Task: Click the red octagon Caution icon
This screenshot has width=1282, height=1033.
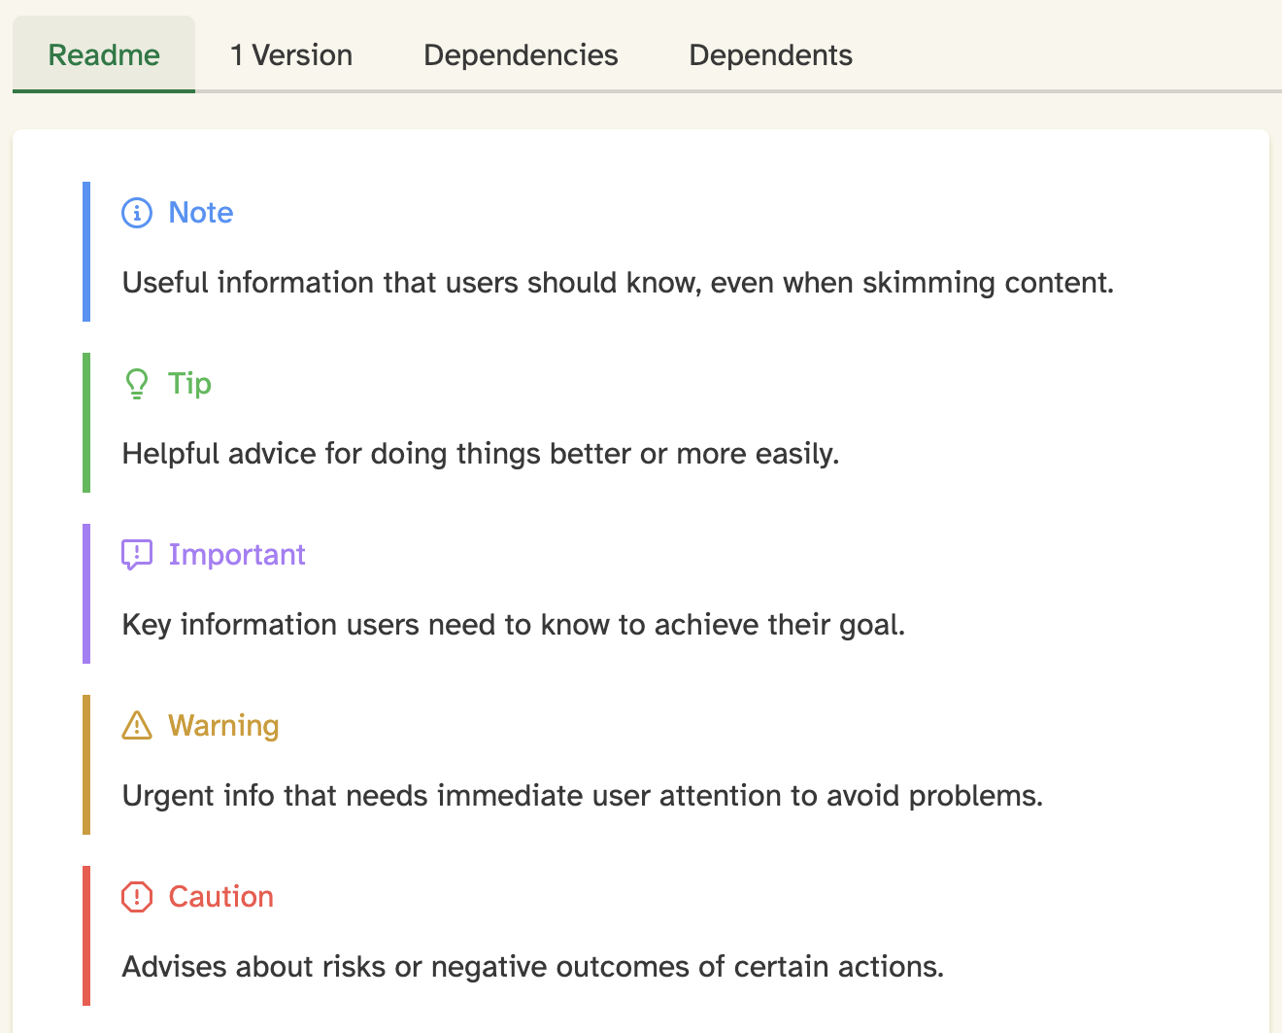Action: coord(137,897)
